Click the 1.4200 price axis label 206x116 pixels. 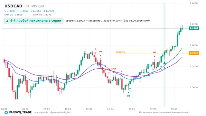[194, 24]
